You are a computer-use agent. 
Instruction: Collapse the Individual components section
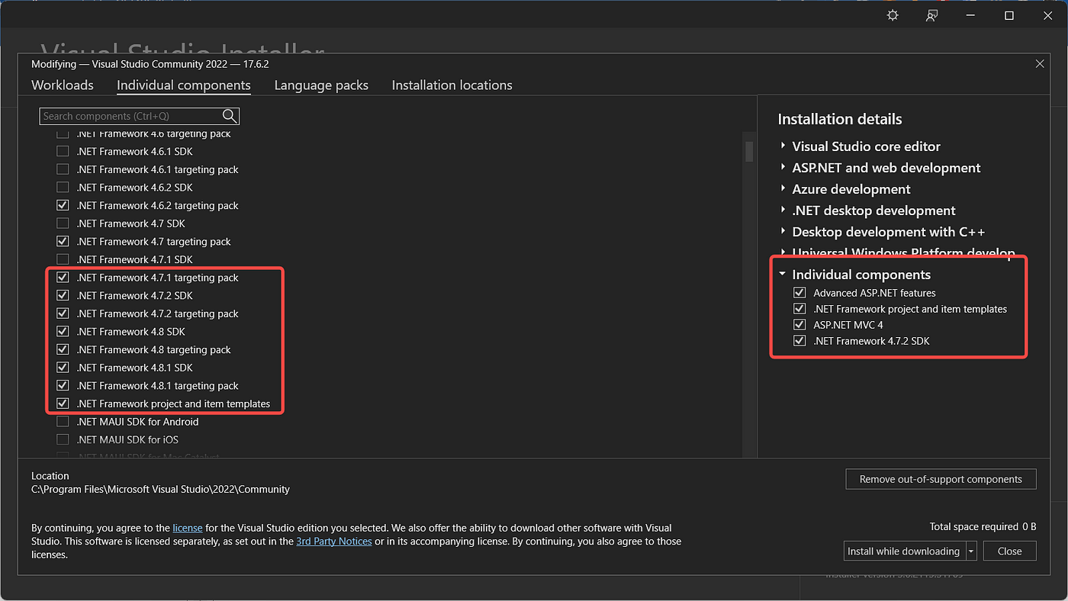(x=783, y=274)
